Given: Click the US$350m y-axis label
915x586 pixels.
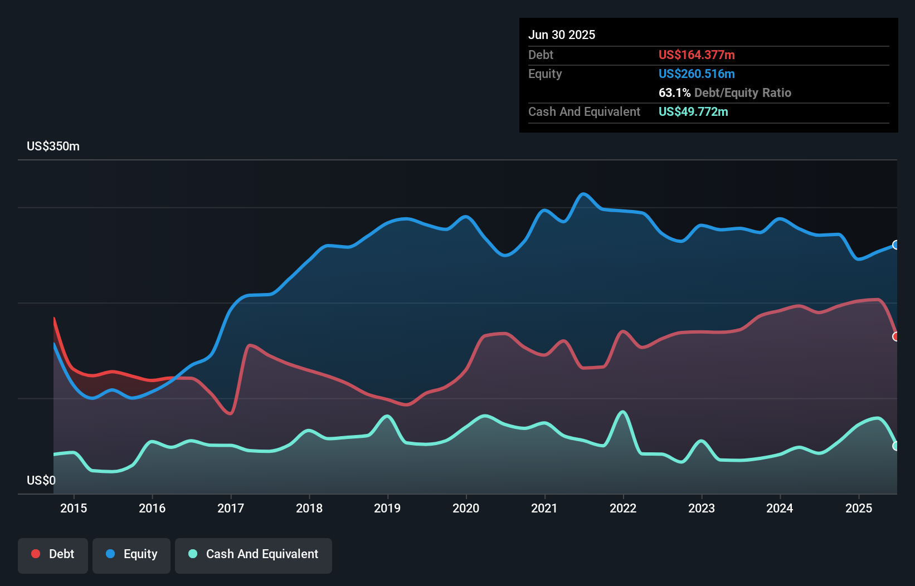Looking at the screenshot, I should [x=53, y=146].
